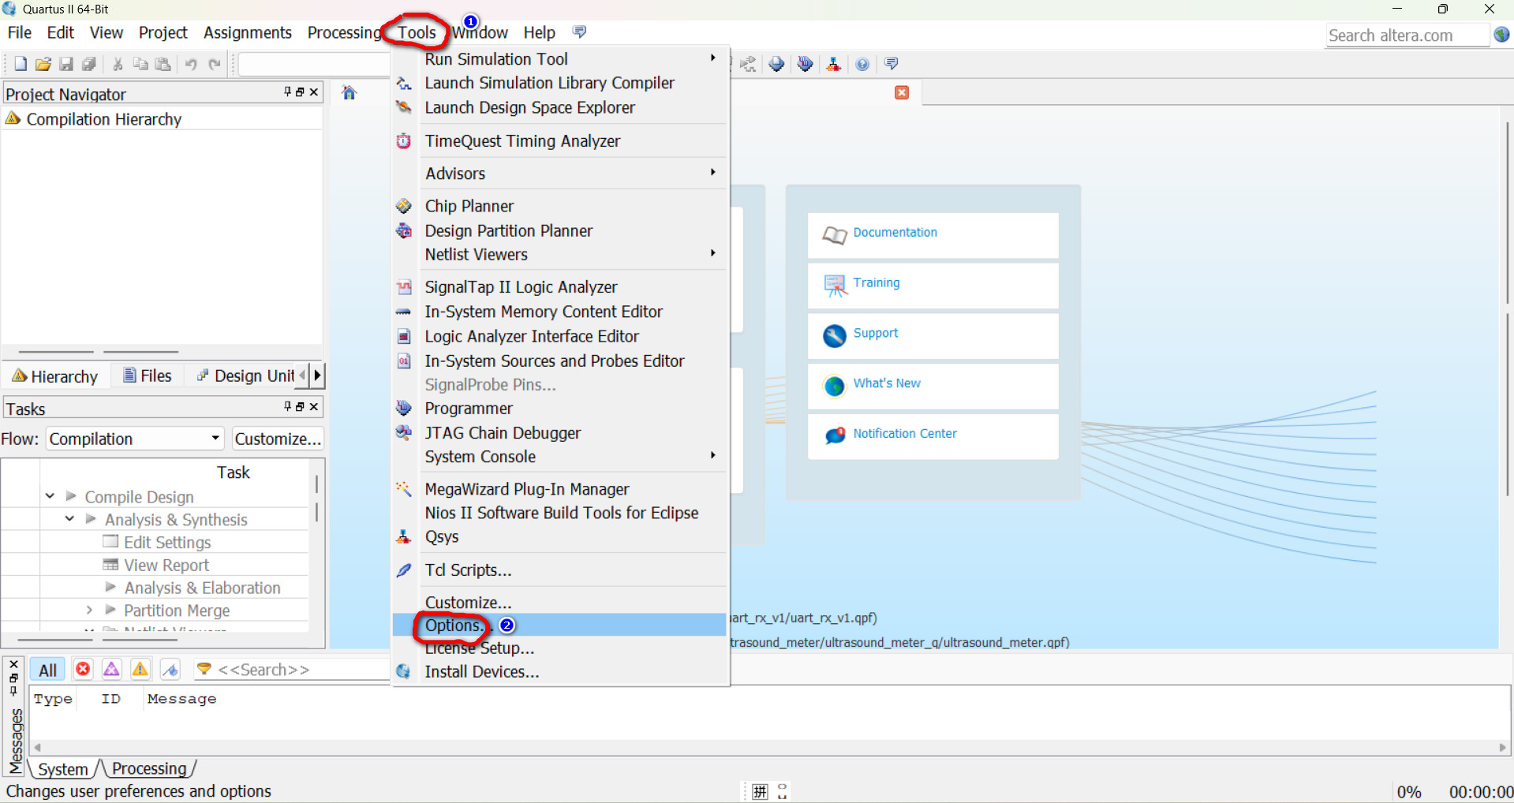The image size is (1514, 803).
Task: Click the RTL simulation toolbar icon
Action: point(748,64)
